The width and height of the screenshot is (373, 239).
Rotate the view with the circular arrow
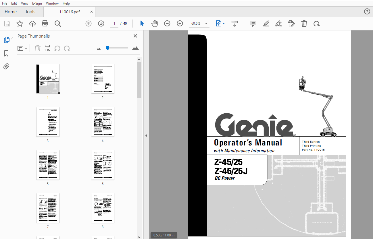(x=317, y=24)
